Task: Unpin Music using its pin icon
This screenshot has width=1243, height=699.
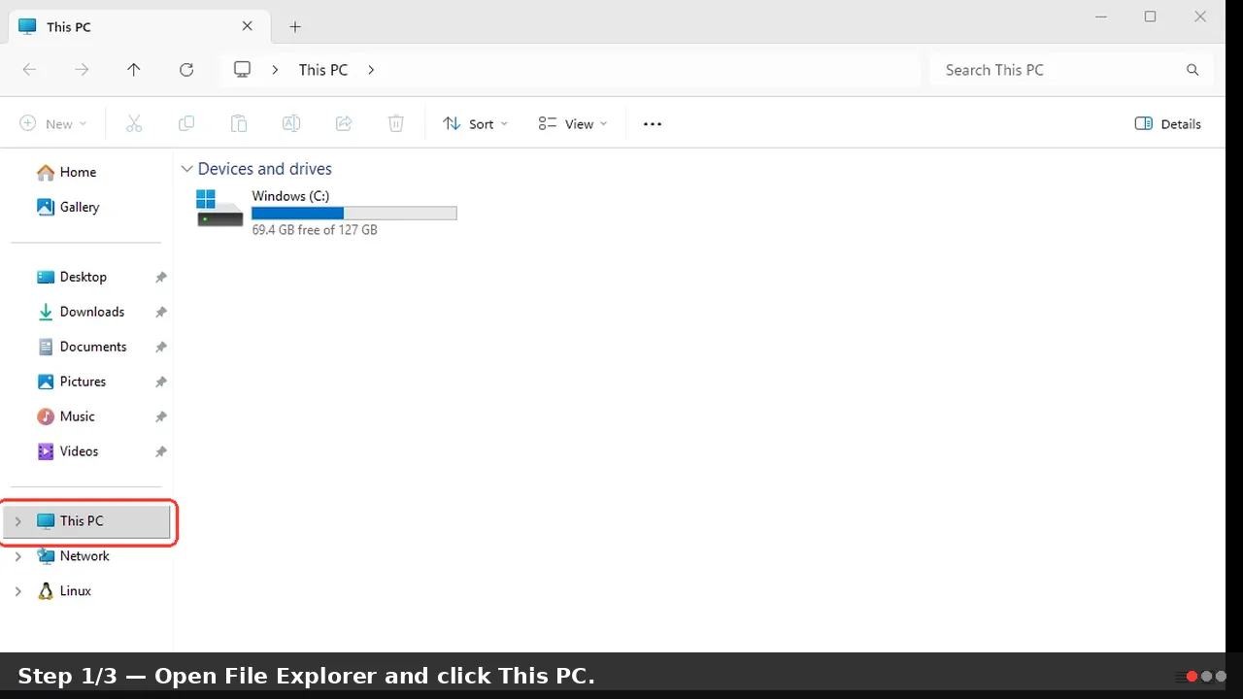Action: coord(161,416)
